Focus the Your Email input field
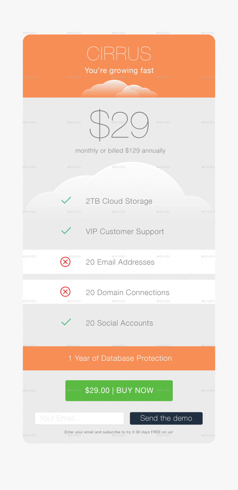Screen dimensions: 238x490 click(x=79, y=418)
